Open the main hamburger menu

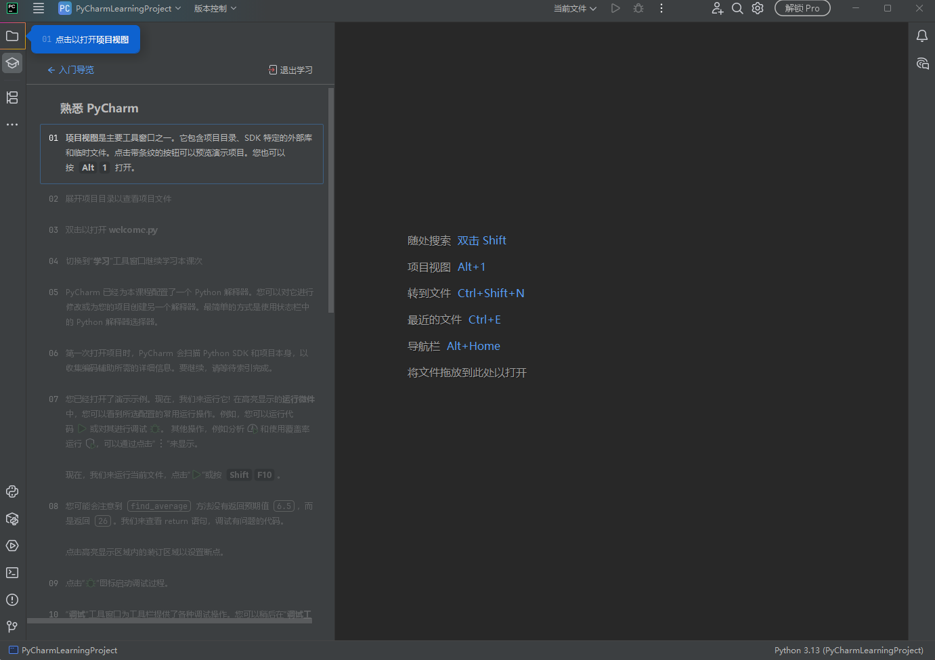coord(39,9)
